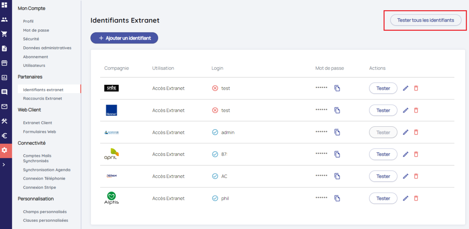
Task: Click the dashboard grid icon in sidebar
Action: pyautogui.click(x=4, y=5)
